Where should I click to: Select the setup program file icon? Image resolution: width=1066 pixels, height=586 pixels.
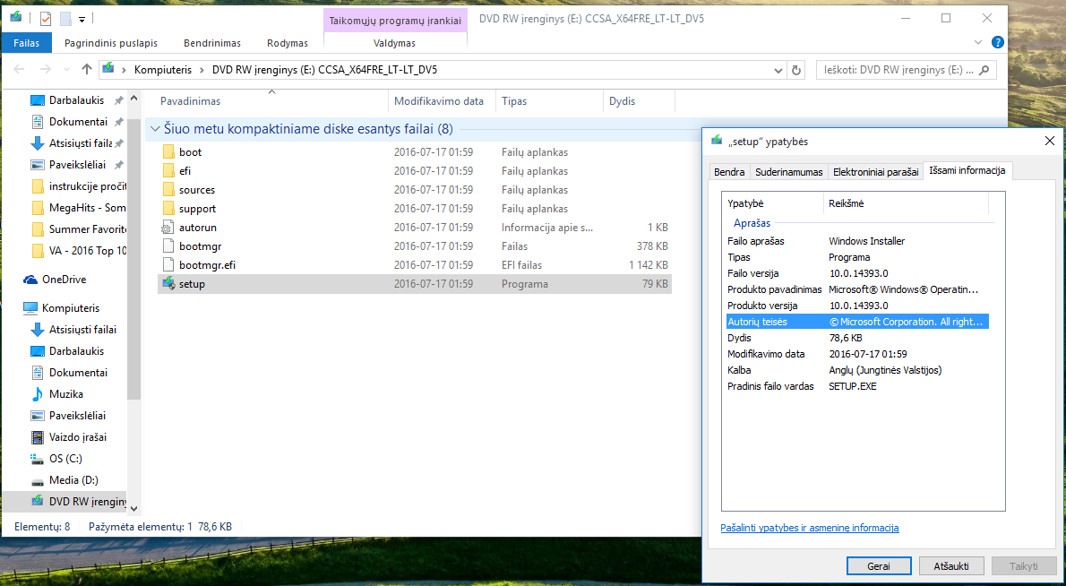(x=168, y=283)
